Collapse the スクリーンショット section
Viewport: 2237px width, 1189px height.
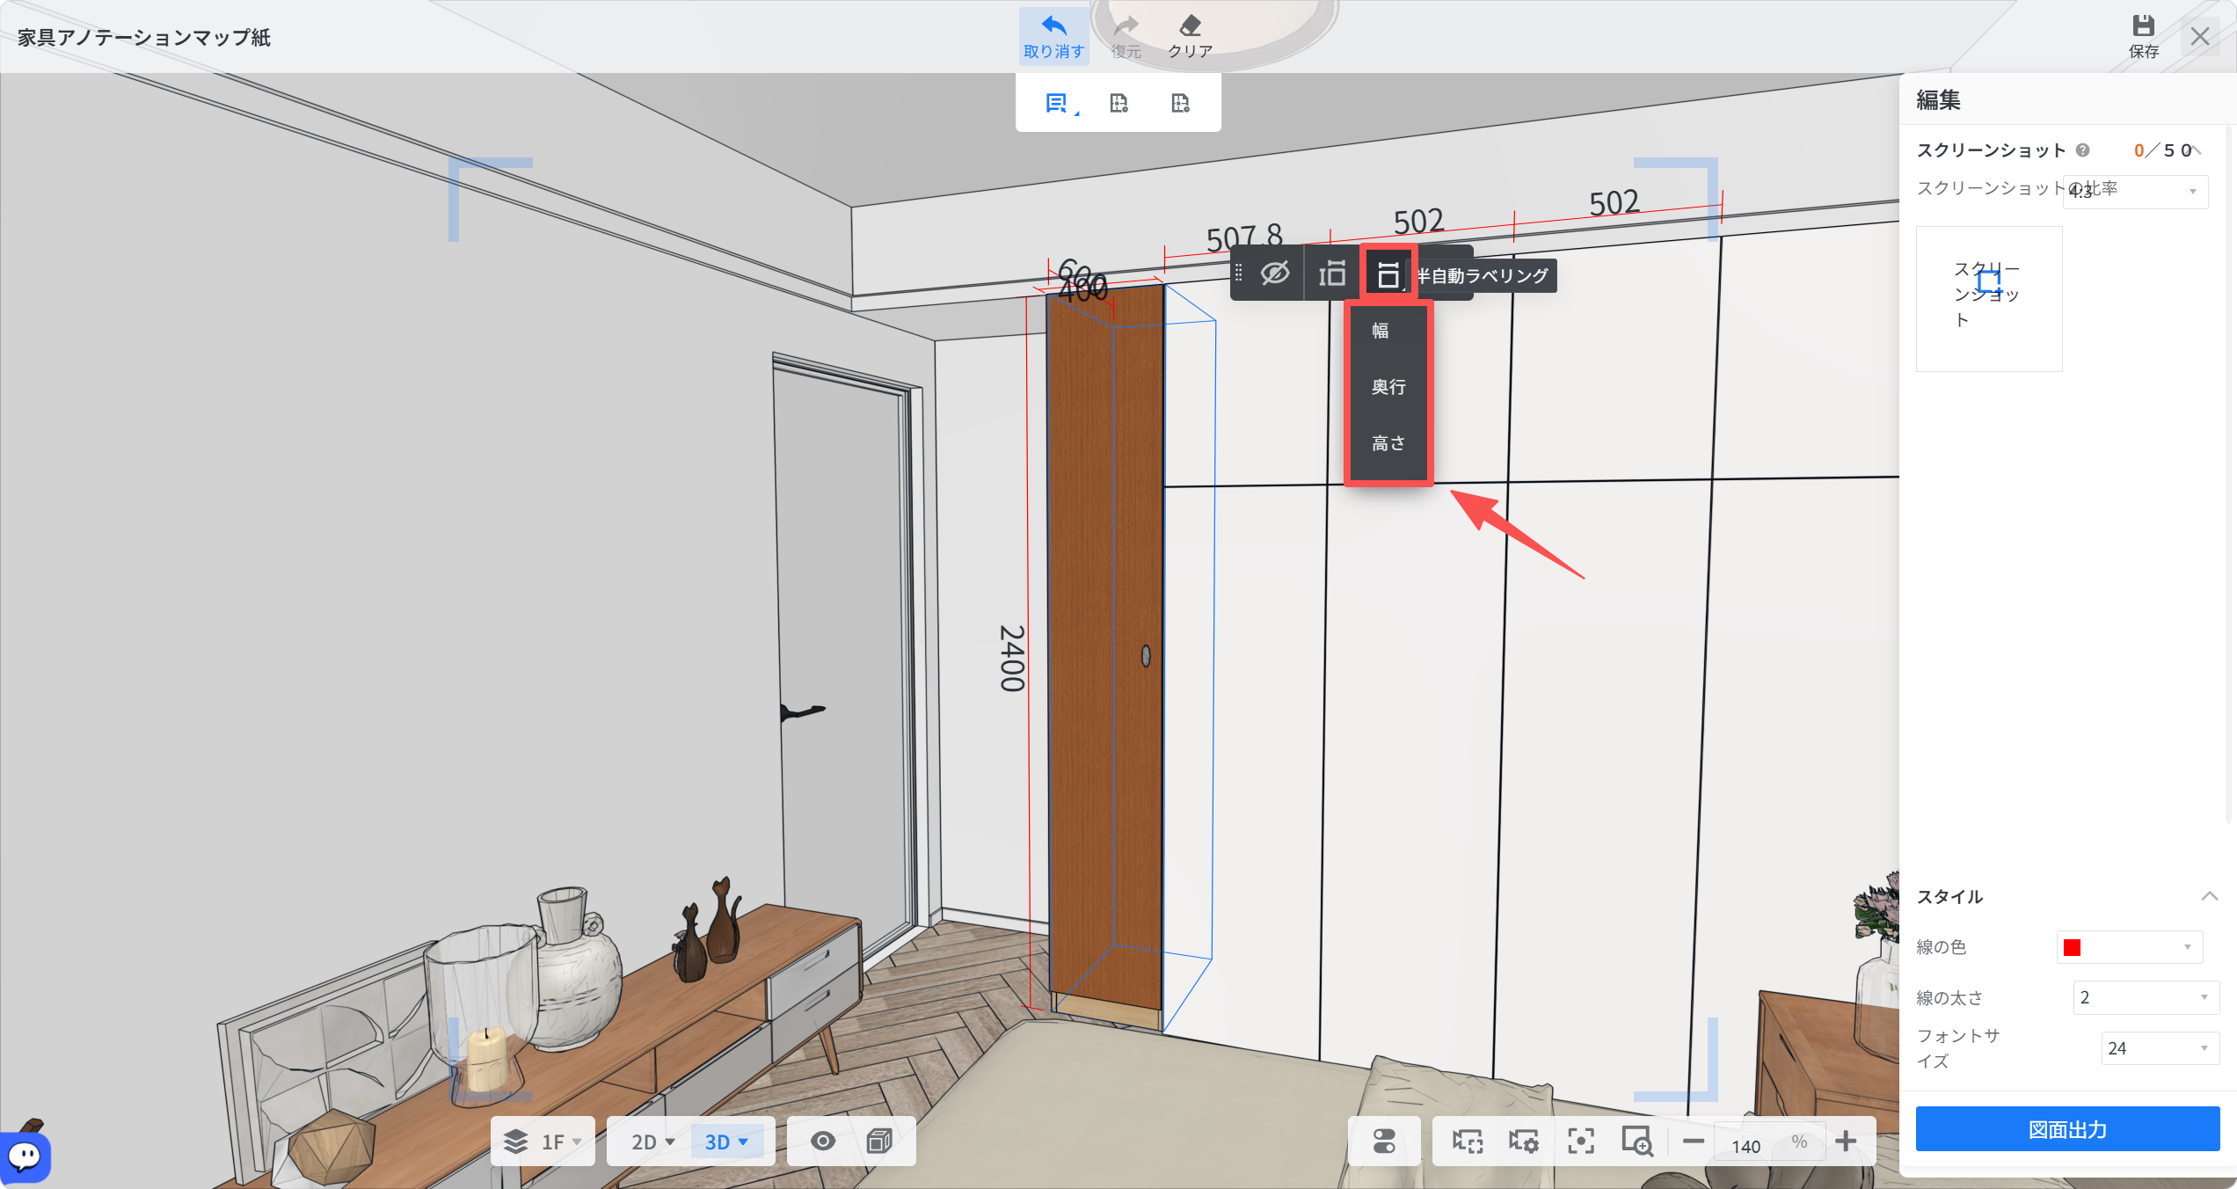[2197, 150]
